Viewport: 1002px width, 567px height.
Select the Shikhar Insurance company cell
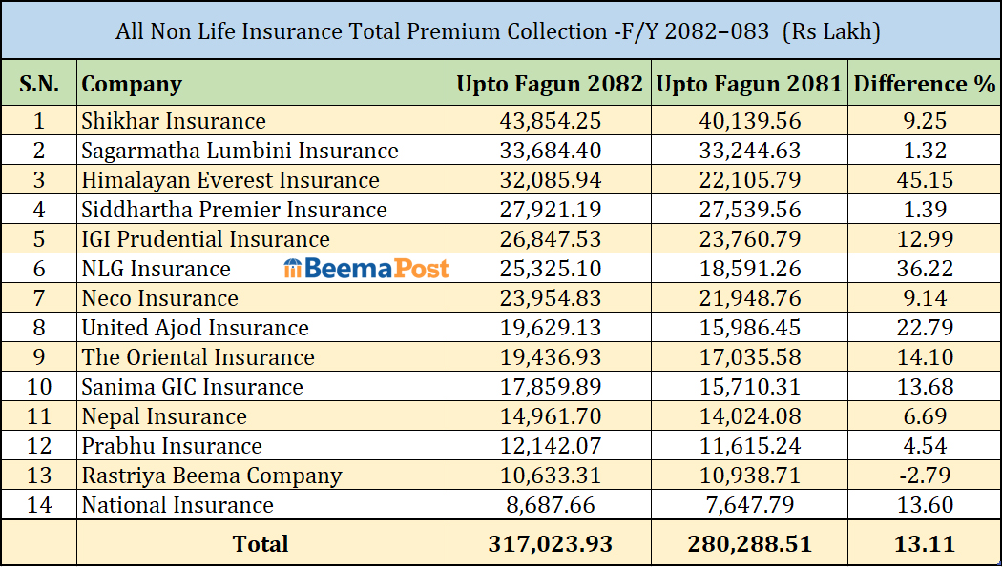pos(174,121)
